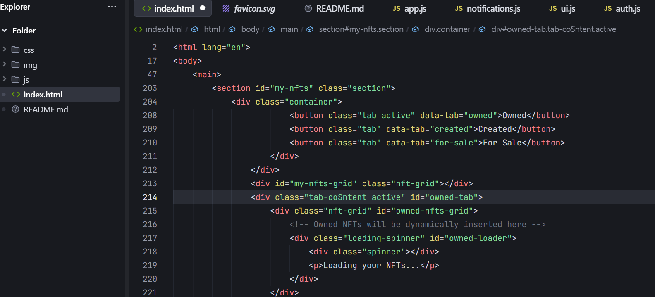Click the cube icon before the div#owned-tab breadcrumb
Screen dimensions: 655x297
coord(482,29)
